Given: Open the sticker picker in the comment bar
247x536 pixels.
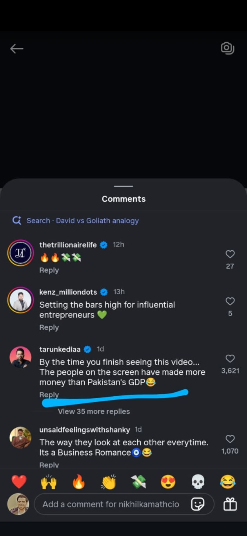Looking at the screenshot, I should (198, 504).
